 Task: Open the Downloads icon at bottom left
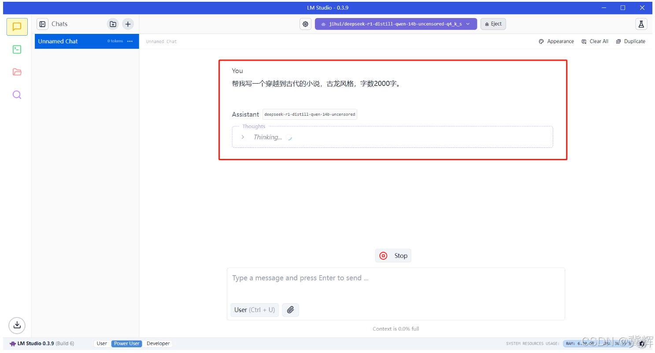coord(17,325)
